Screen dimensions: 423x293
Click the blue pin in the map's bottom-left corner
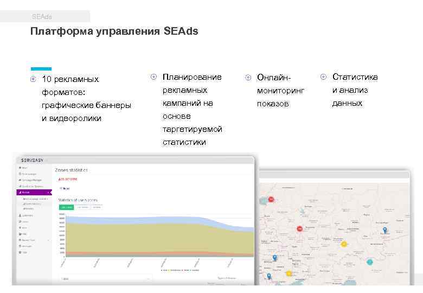269,276
